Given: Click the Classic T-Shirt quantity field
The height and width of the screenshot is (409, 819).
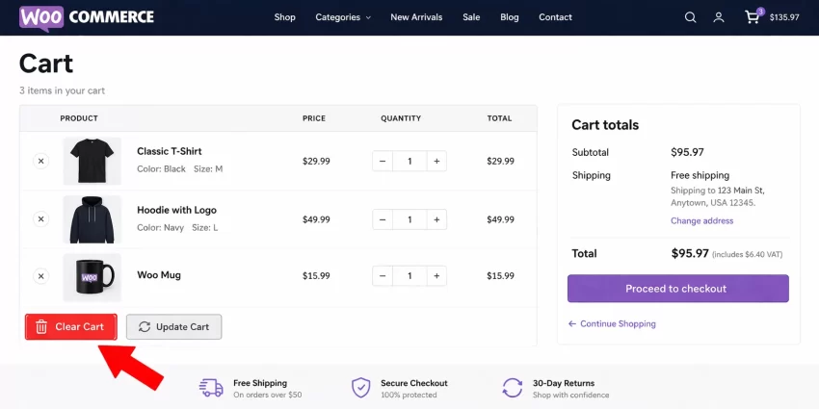Looking at the screenshot, I should point(409,162).
